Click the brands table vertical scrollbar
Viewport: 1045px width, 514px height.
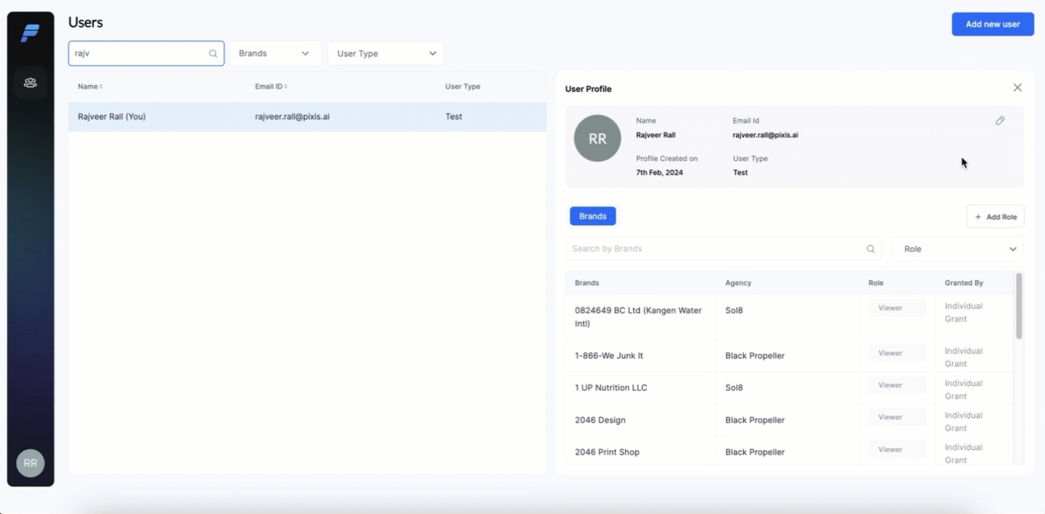pyautogui.click(x=1019, y=306)
